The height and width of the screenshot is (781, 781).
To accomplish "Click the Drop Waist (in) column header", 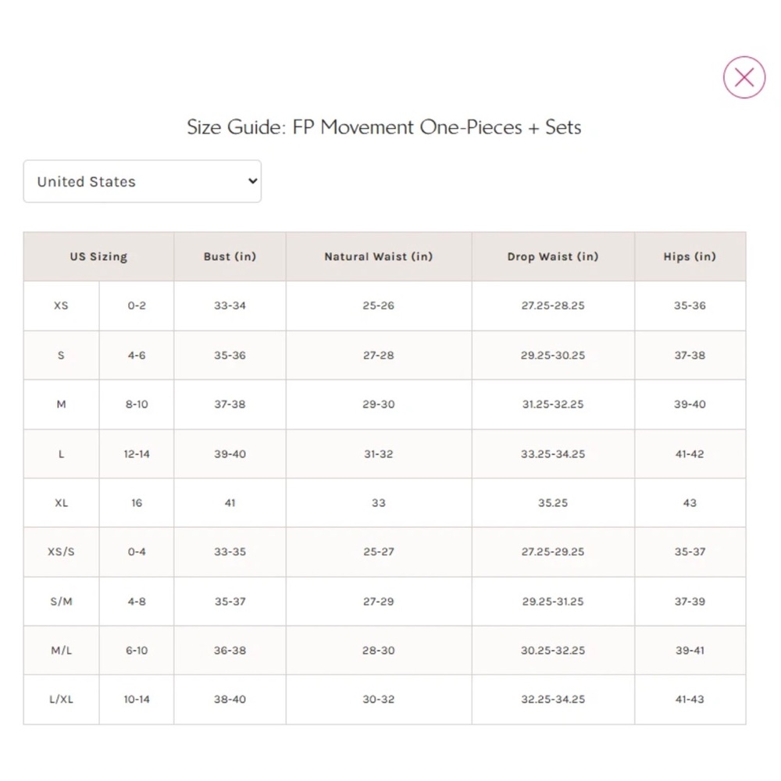I will pos(553,256).
